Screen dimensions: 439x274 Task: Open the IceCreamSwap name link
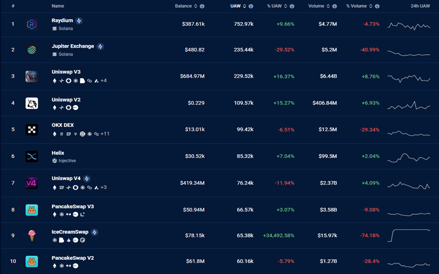(x=70, y=232)
